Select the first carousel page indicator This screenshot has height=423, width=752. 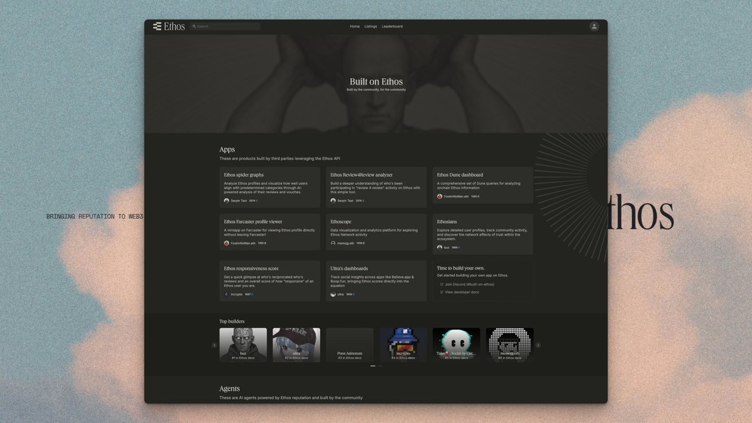pos(373,366)
